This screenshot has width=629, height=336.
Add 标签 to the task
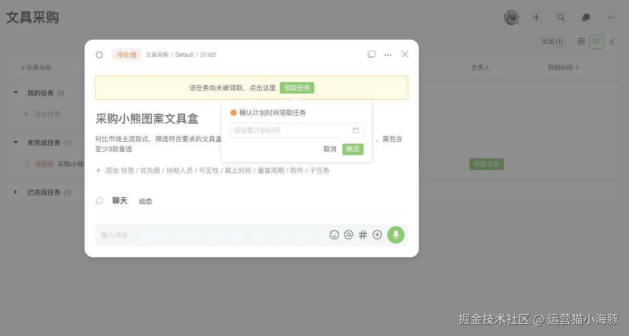pyautogui.click(x=128, y=170)
